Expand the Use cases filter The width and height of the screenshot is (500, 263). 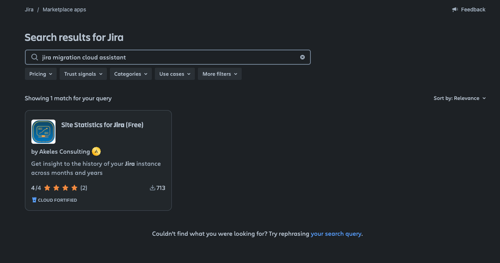175,74
